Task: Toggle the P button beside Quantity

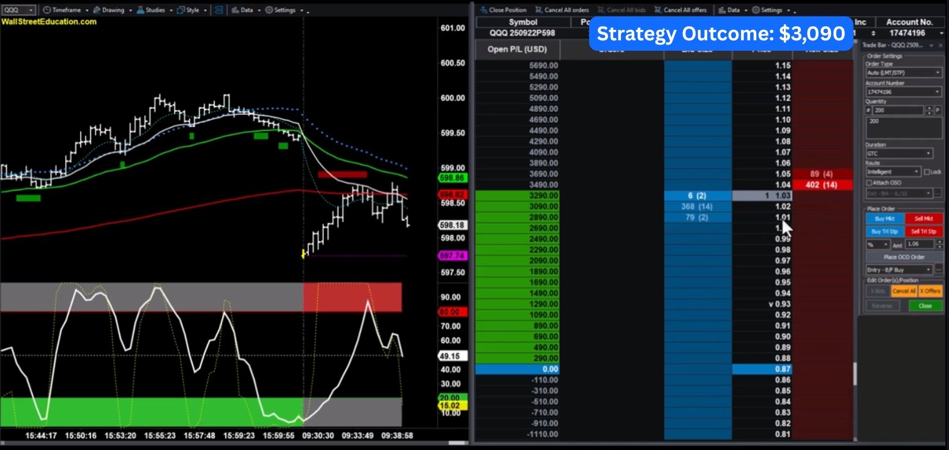Action: [x=938, y=111]
